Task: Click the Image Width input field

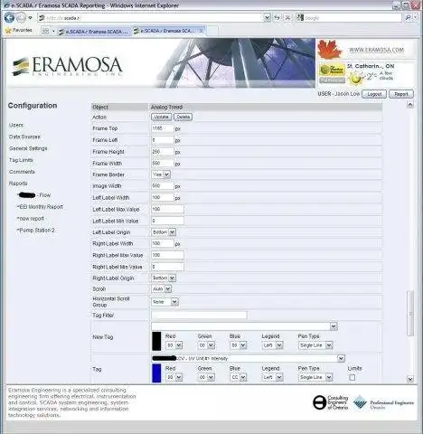Action: tap(163, 186)
